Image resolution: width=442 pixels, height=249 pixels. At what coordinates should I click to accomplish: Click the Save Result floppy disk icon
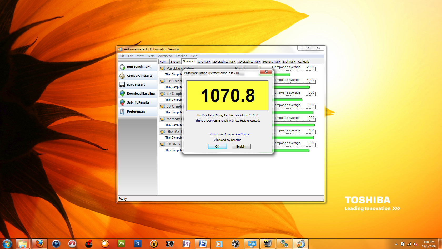pos(122,85)
